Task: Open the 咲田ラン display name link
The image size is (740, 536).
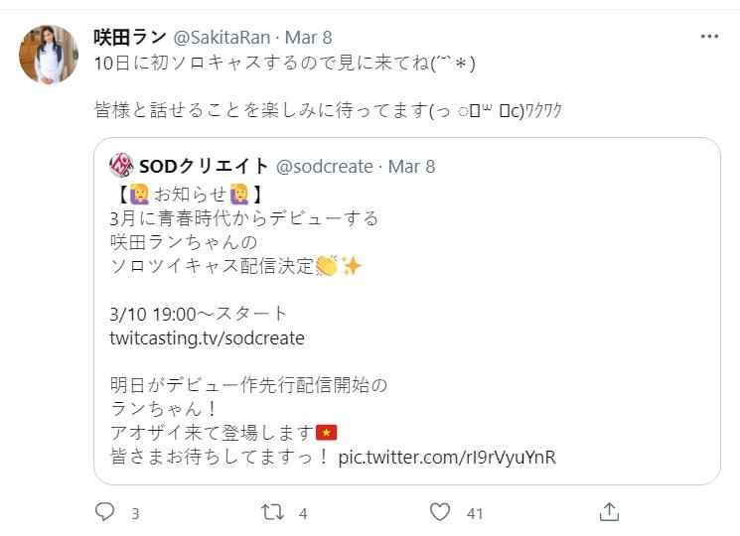Action: (130, 38)
